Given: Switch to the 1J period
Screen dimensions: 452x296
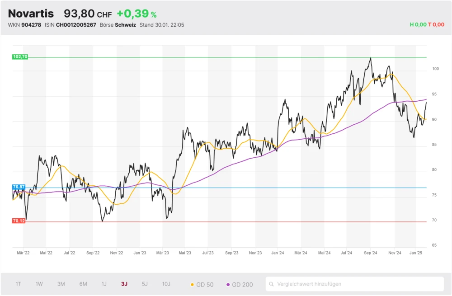Looking at the screenshot, I should pos(104,284).
